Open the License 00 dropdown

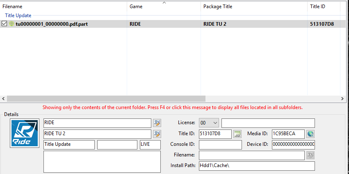pyautogui.click(x=209, y=123)
